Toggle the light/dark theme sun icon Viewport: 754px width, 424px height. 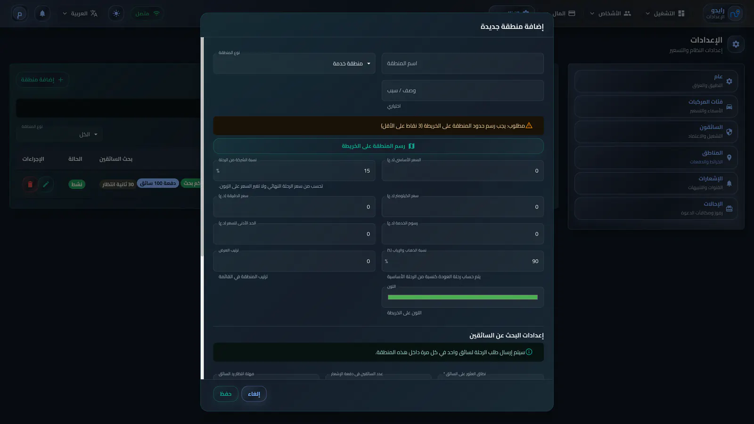tap(116, 14)
